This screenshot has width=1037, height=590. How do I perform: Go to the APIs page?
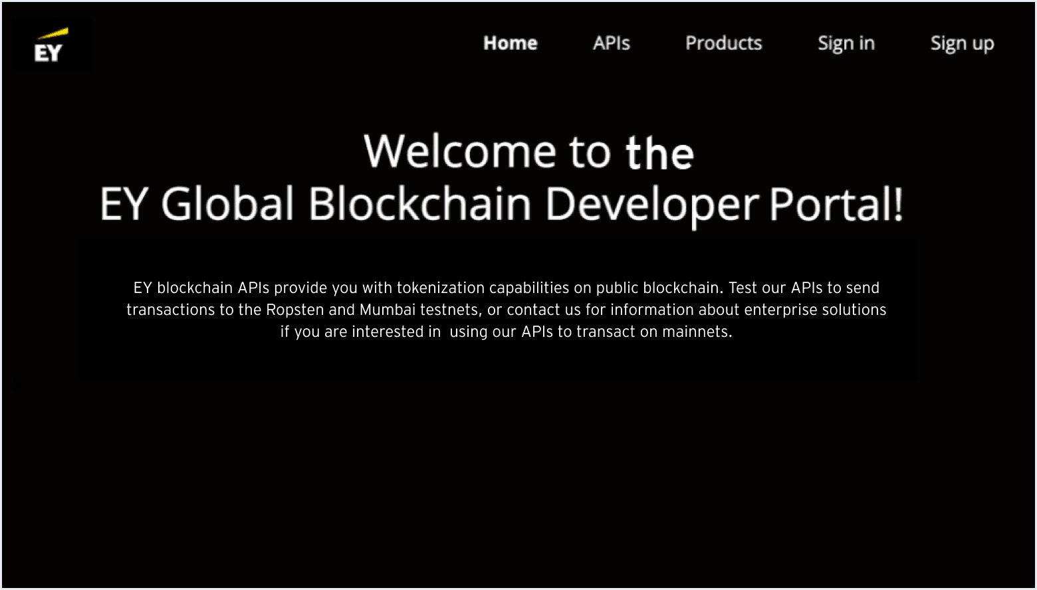612,43
